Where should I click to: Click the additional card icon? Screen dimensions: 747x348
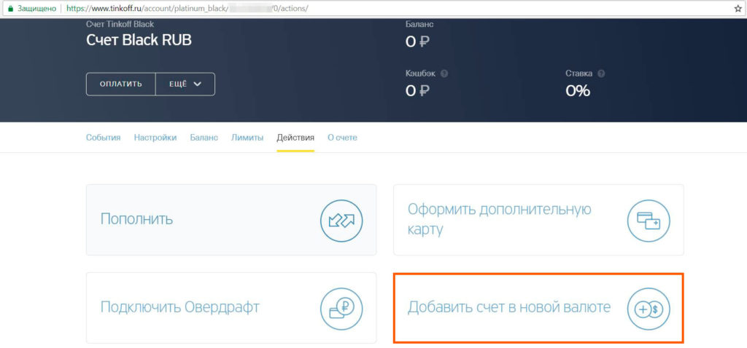coord(649,221)
